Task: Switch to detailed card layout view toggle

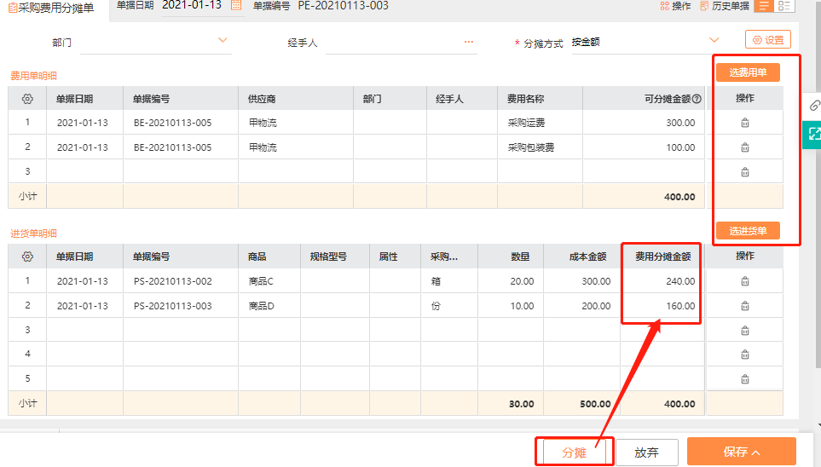Action: pos(784,6)
